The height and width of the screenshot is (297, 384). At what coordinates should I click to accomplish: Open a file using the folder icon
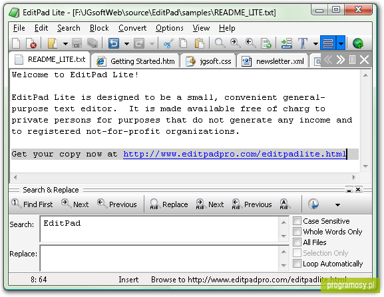pos(52,44)
